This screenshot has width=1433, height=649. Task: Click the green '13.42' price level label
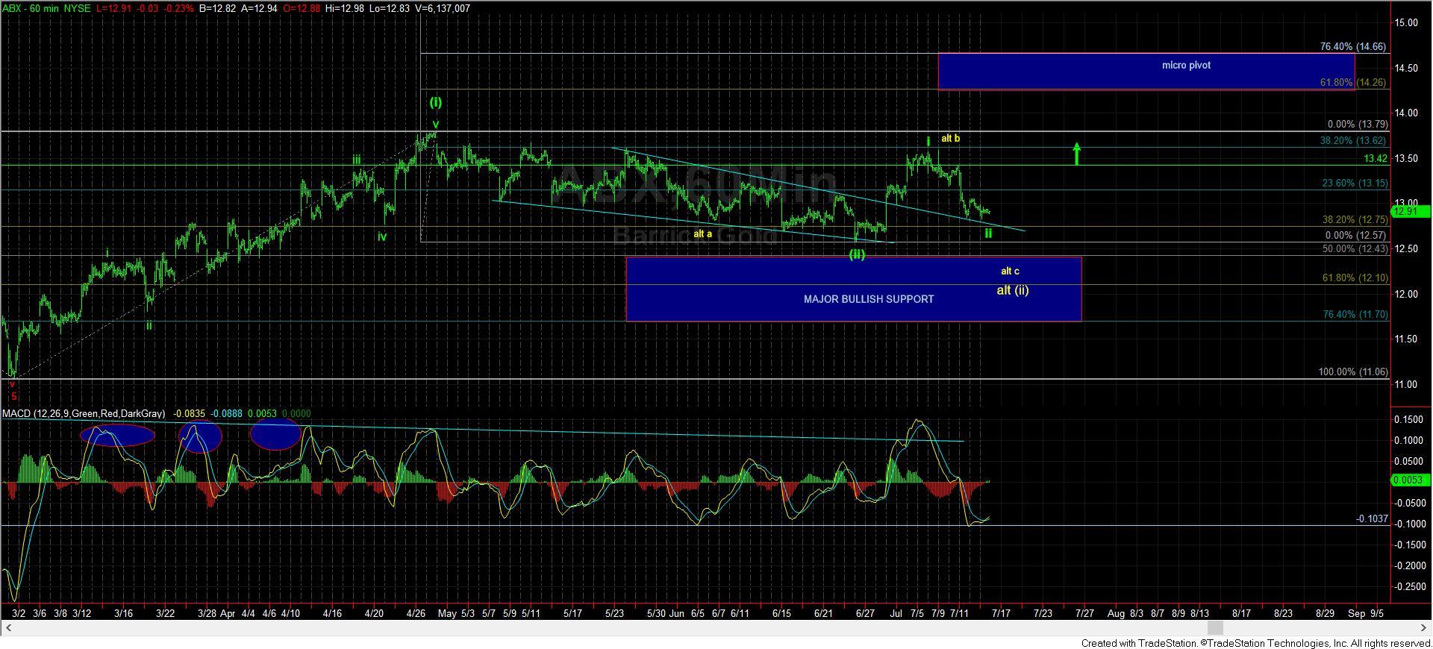[1375, 159]
